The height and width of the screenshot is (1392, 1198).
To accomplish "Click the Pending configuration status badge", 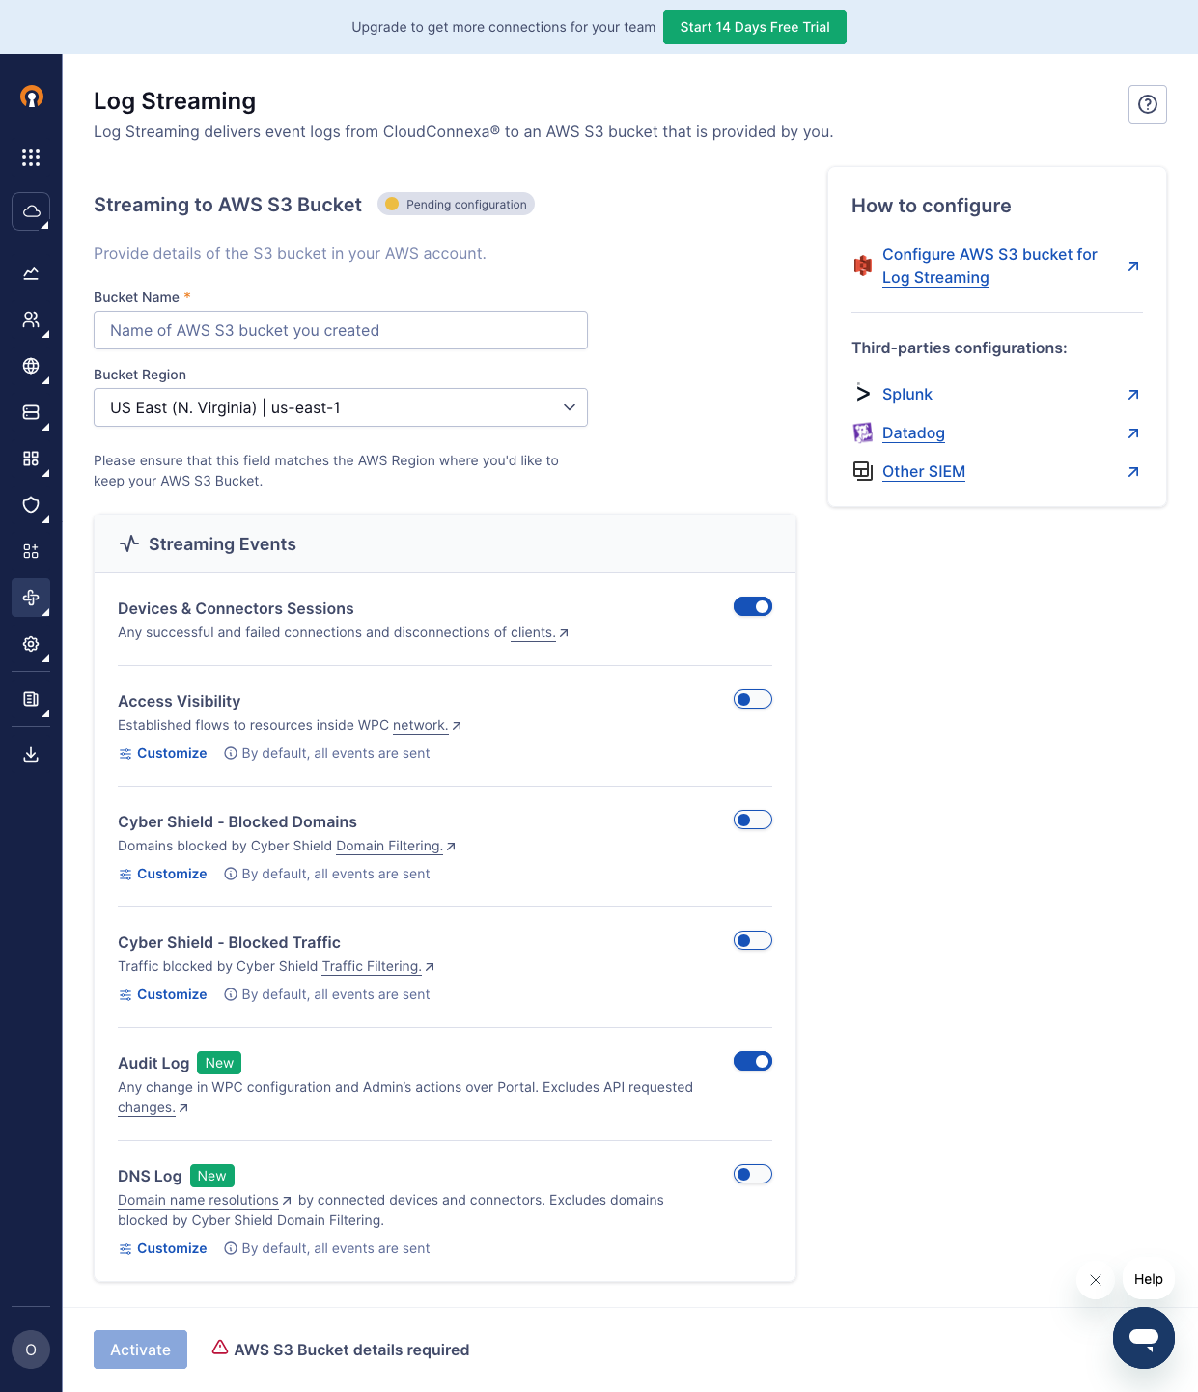I will [455, 204].
